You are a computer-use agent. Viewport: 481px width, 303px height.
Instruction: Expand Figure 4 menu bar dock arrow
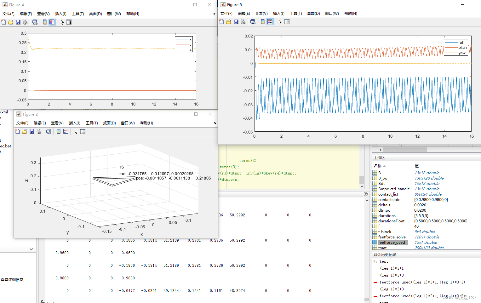[214, 14]
